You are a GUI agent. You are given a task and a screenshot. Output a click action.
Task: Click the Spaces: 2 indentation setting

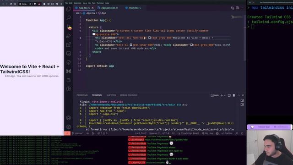(154, 133)
